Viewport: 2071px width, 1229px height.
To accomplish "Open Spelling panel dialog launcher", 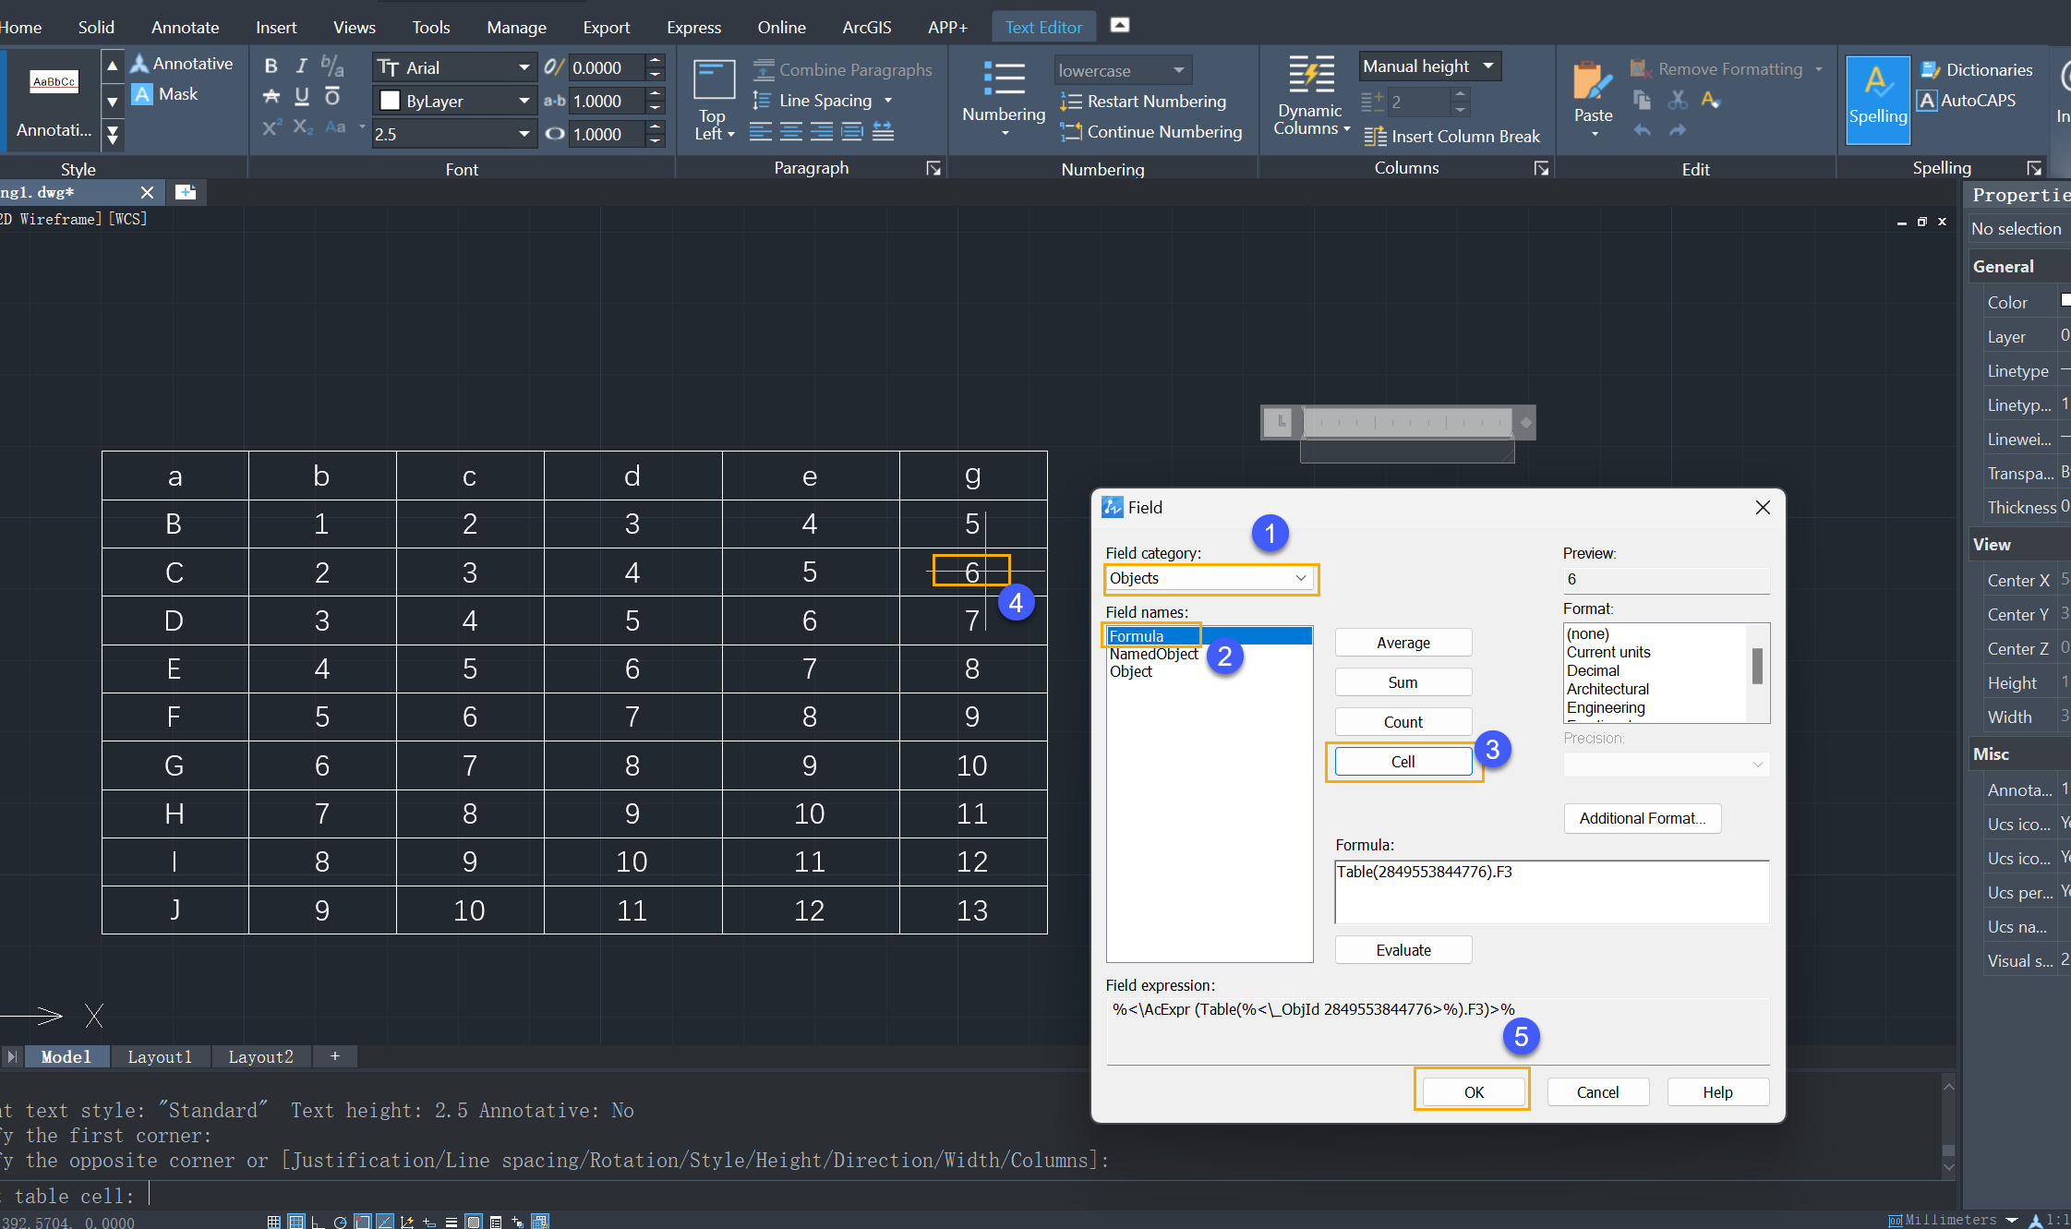I will point(2034,168).
